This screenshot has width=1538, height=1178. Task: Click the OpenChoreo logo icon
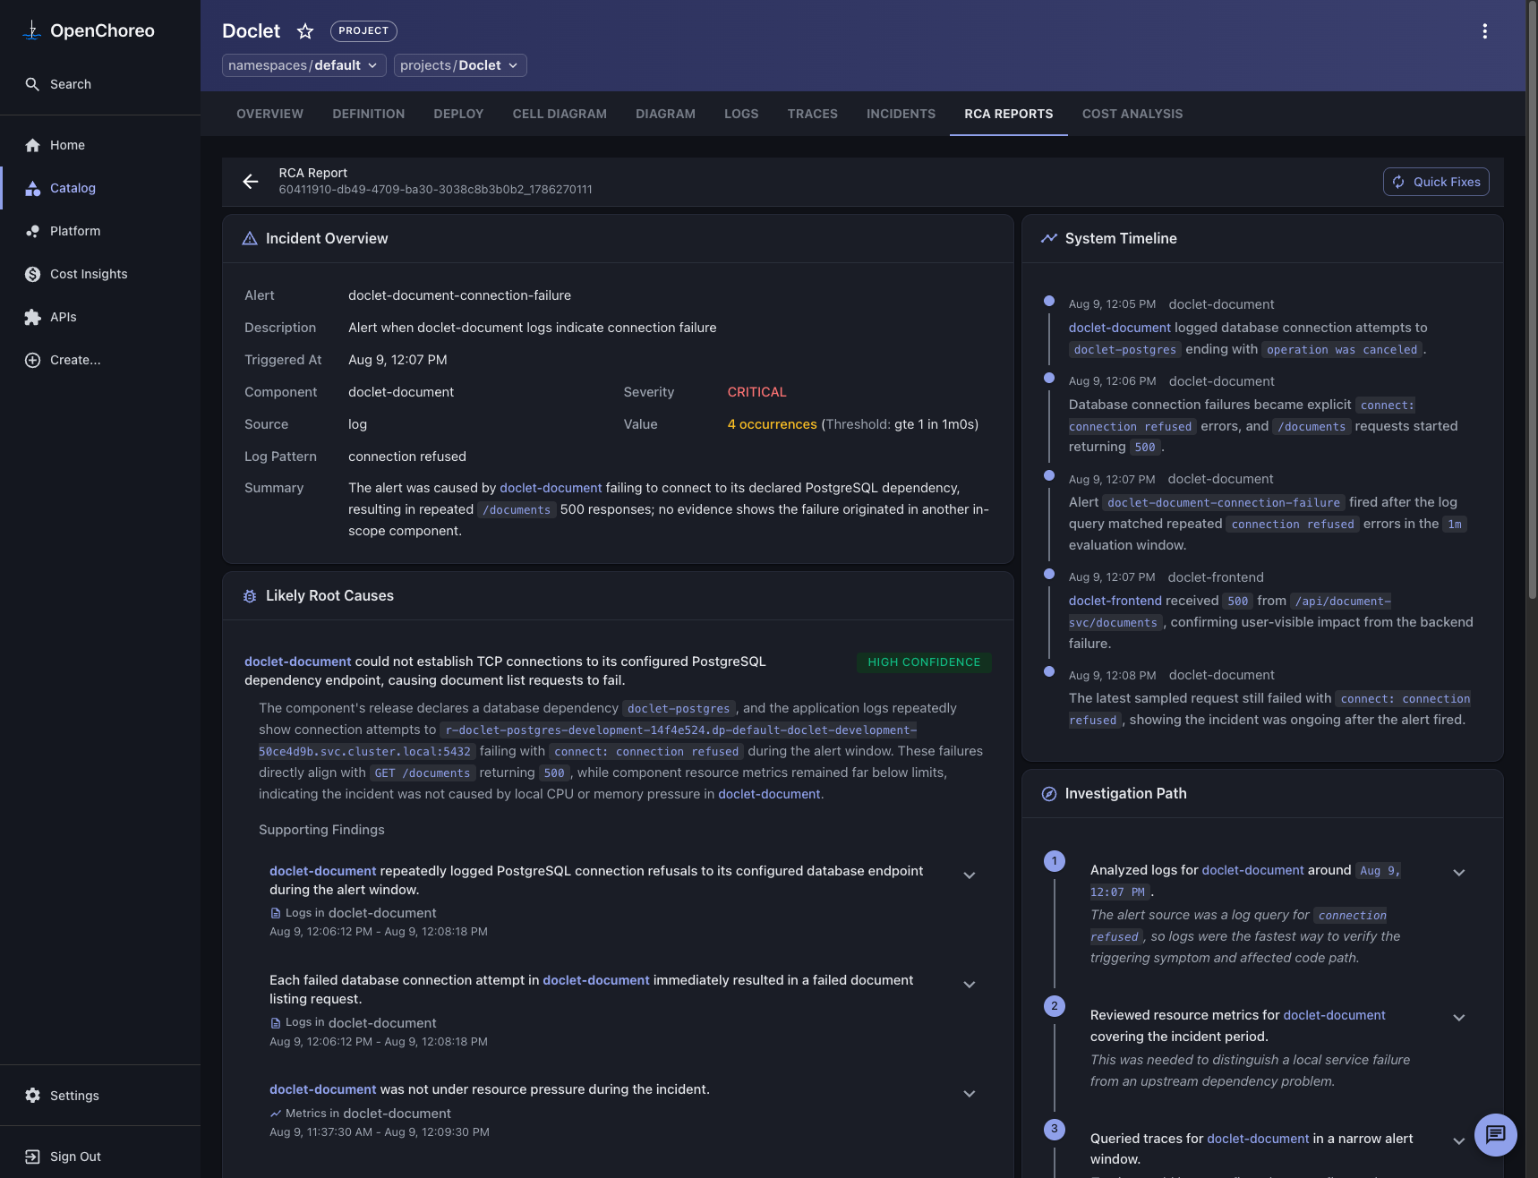click(32, 30)
